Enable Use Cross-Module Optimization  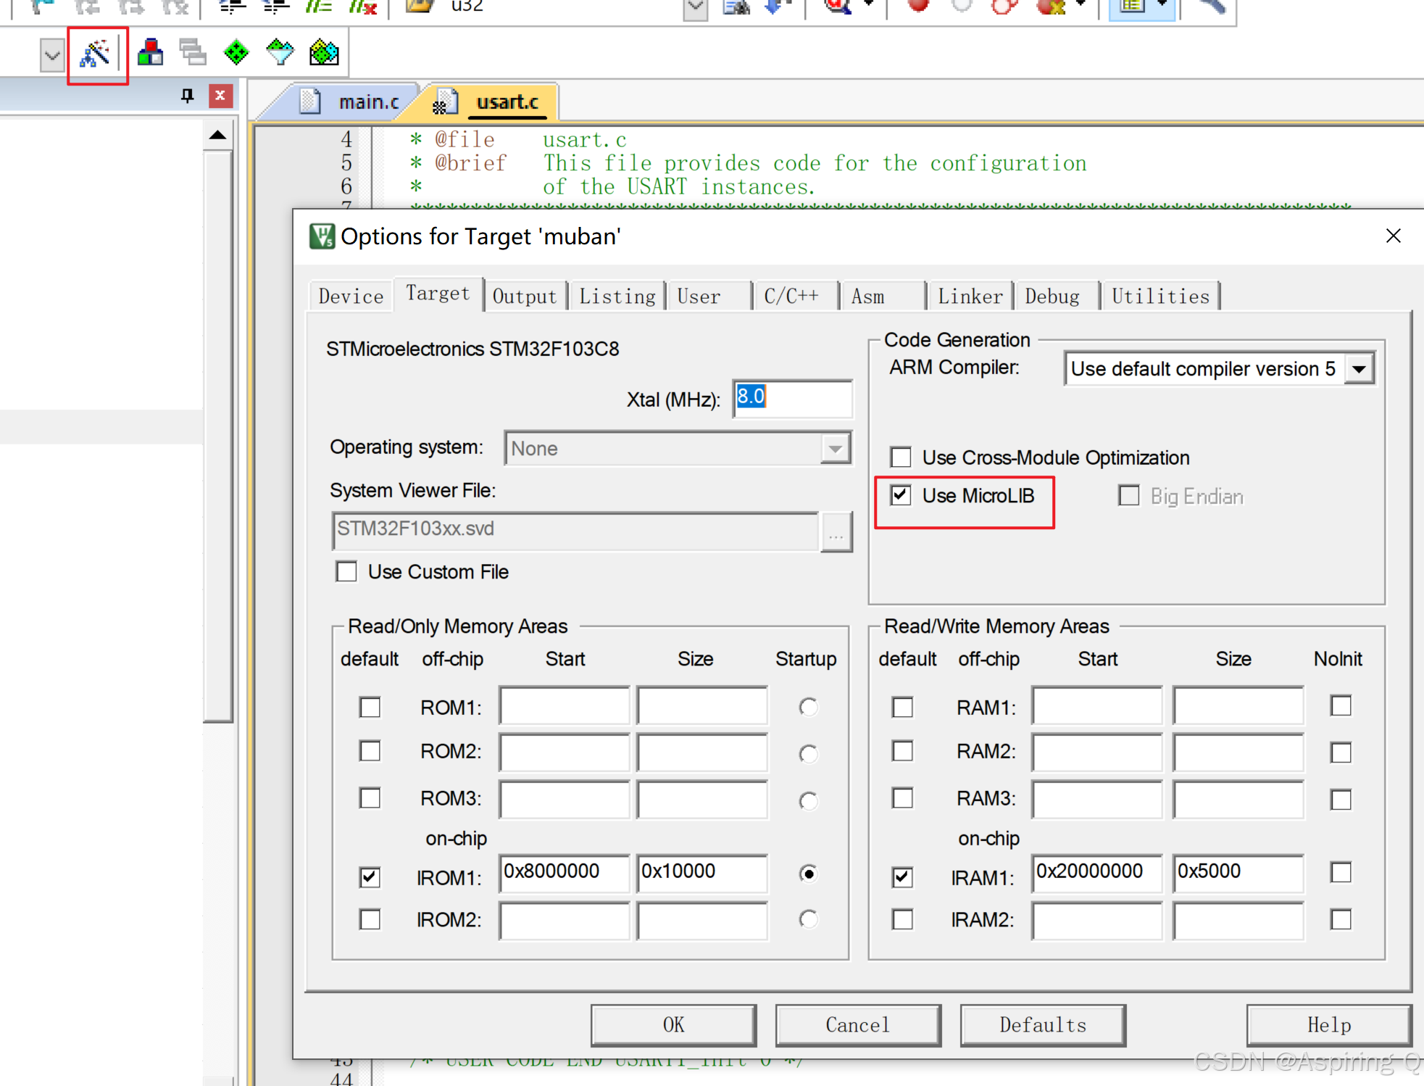tap(901, 457)
